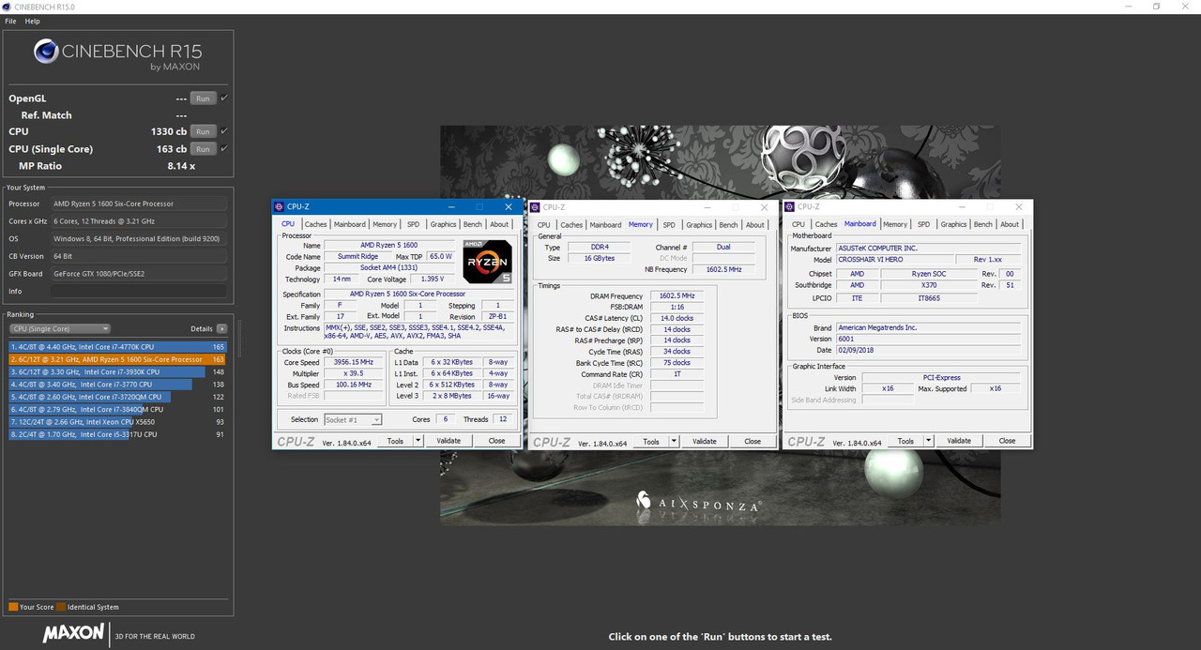This screenshot has height=650, width=1201.
Task: Expand the ranking Details arrow button
Action: click(221, 329)
